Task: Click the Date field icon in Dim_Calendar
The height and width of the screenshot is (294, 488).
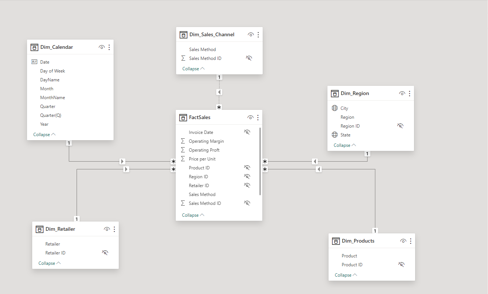Action: click(34, 62)
